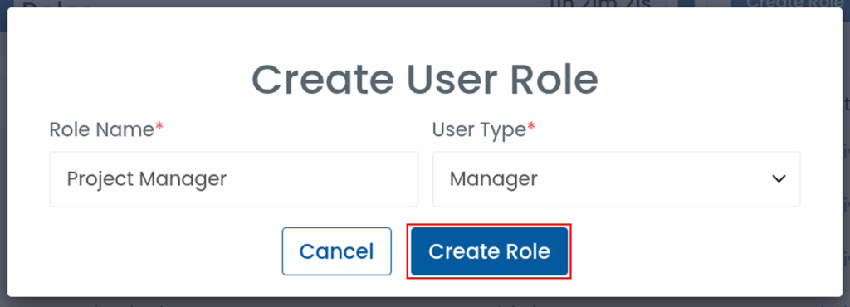This screenshot has height=307, width=850.
Task: Select the Manager value in User Type
Action: tap(493, 178)
